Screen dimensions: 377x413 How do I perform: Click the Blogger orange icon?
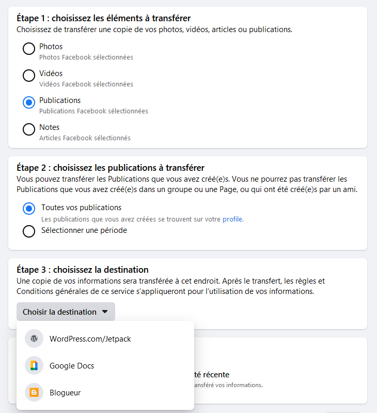34,393
